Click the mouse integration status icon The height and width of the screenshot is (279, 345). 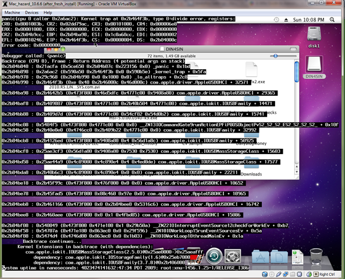(309, 274)
